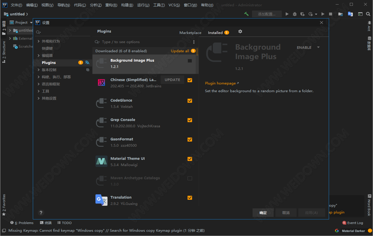The image size is (373, 236).
Task: Uncheck the Translation plugin checkbox
Action: pyautogui.click(x=190, y=197)
